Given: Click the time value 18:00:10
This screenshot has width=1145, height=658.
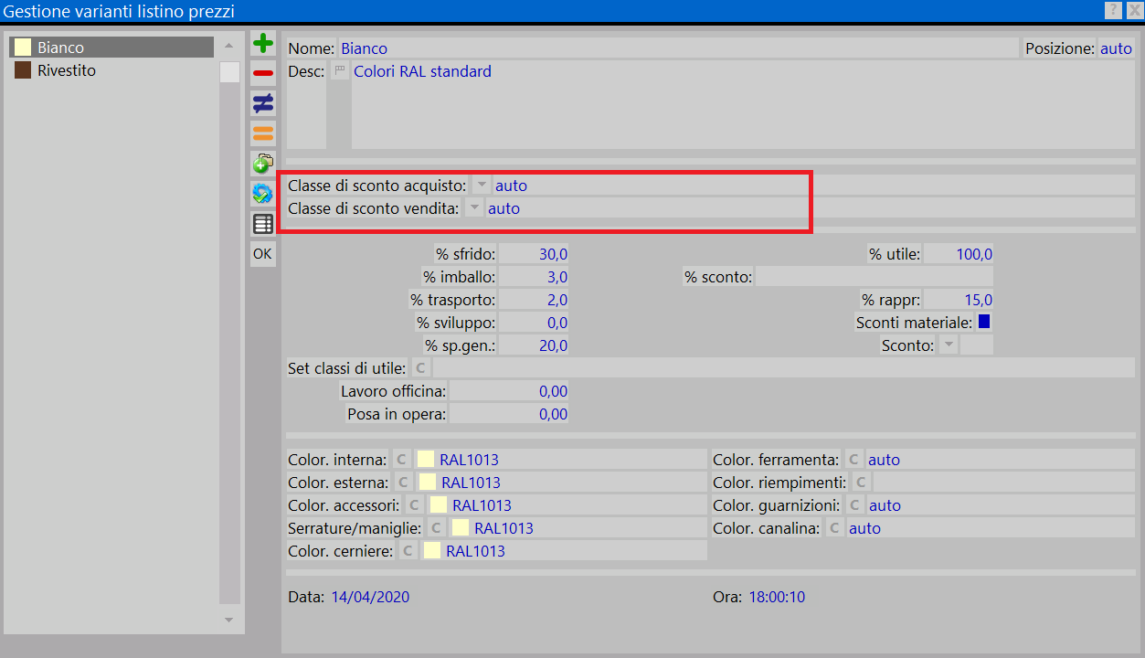Looking at the screenshot, I should click(777, 597).
